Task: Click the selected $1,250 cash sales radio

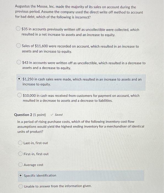Action: tap(19, 79)
